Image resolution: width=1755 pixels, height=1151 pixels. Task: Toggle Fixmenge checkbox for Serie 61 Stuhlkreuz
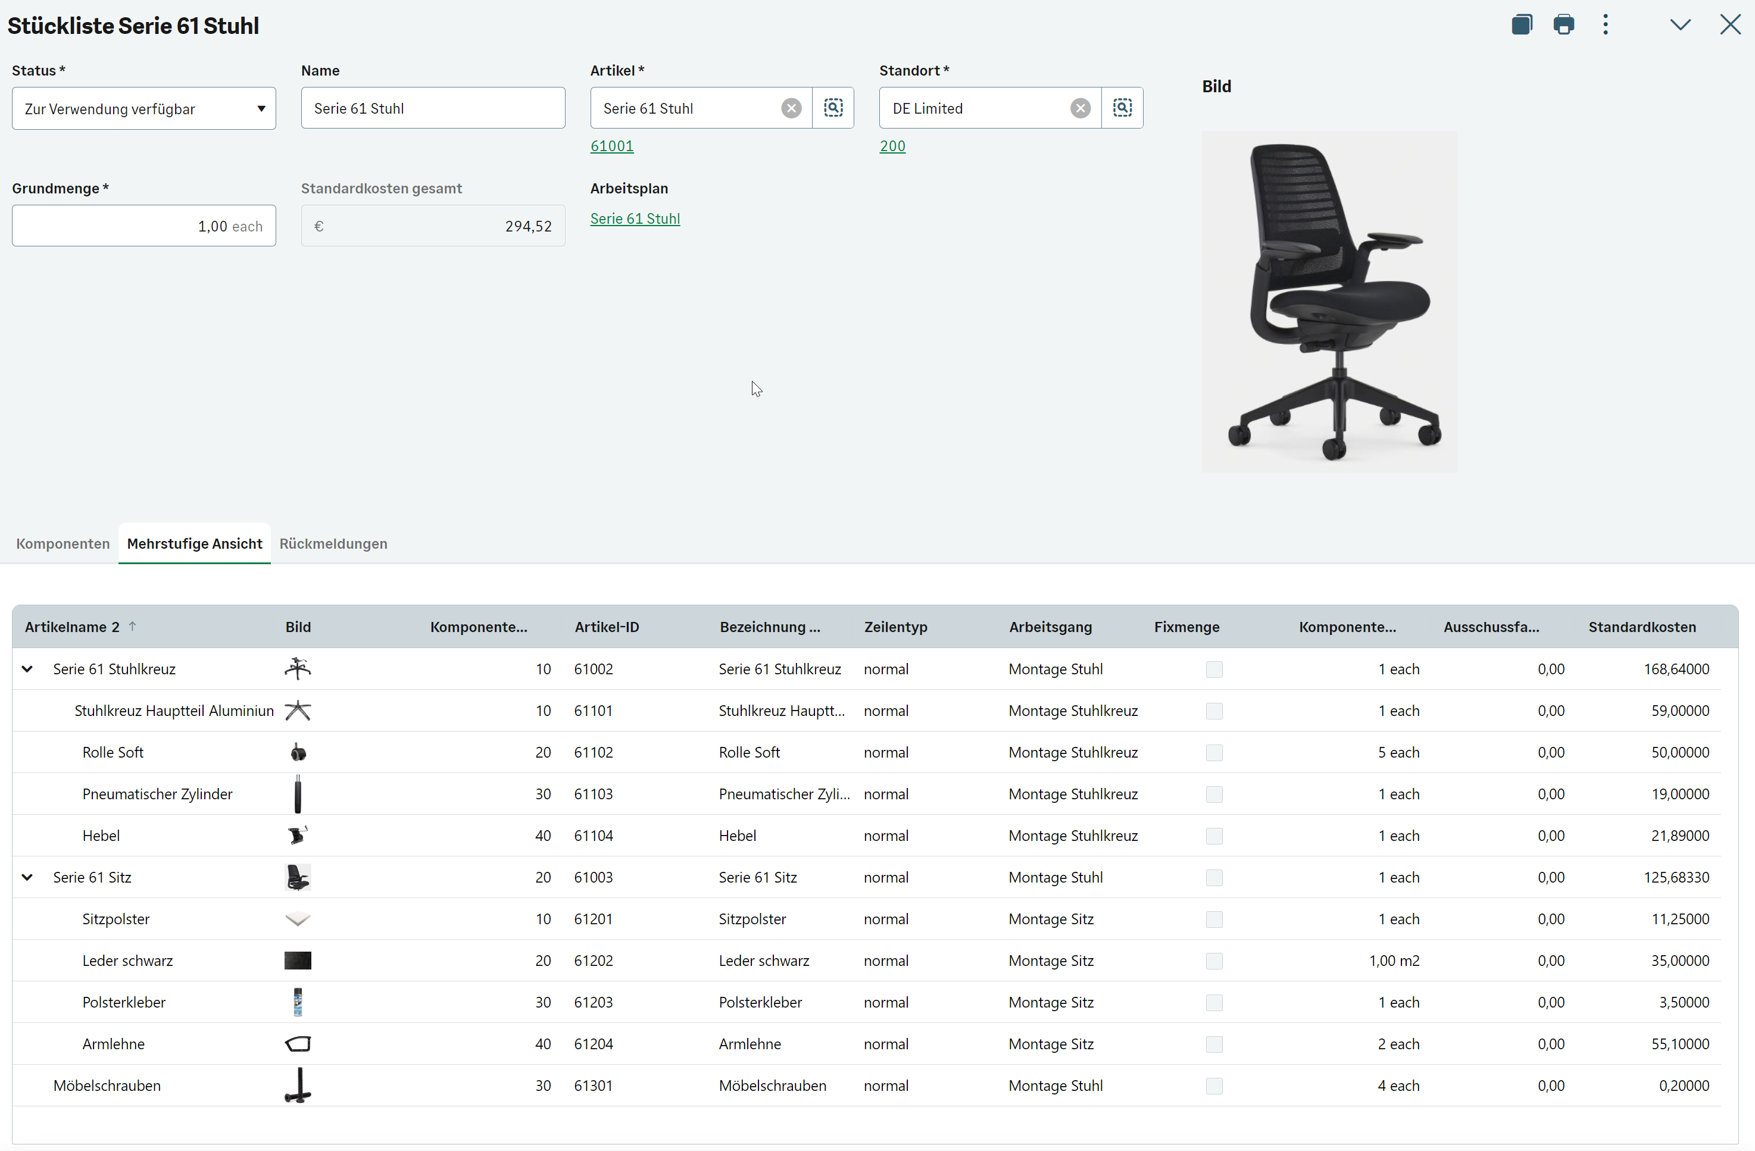pyautogui.click(x=1214, y=669)
